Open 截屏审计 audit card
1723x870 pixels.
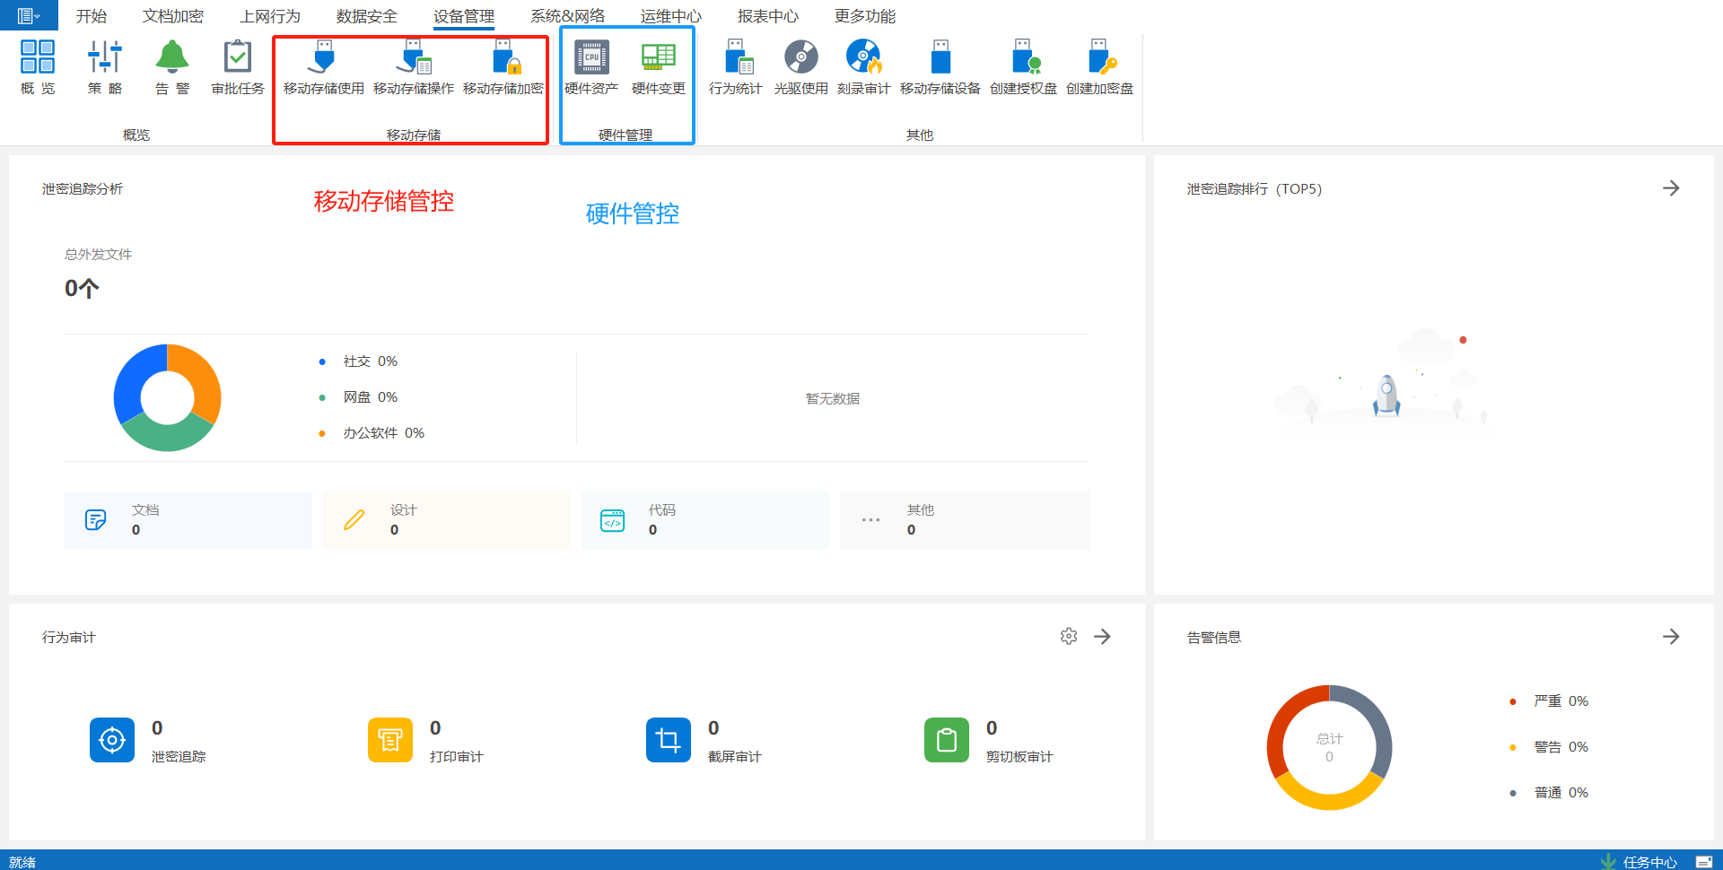pyautogui.click(x=704, y=740)
